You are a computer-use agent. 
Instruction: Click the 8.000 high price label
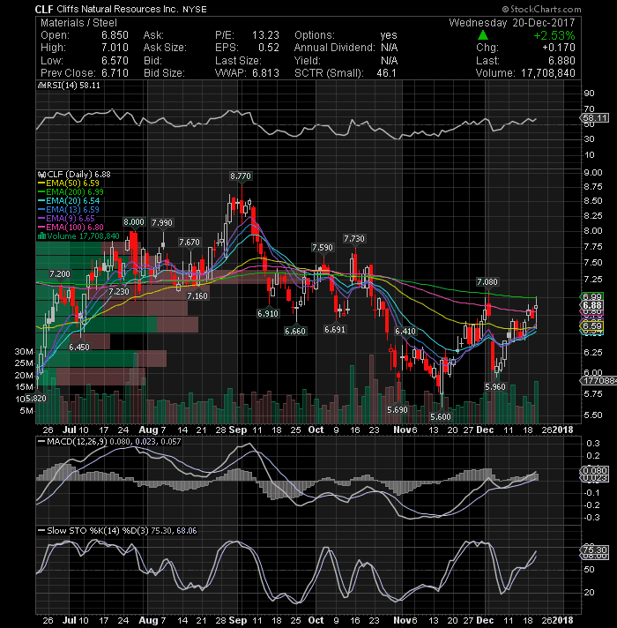coord(134,222)
